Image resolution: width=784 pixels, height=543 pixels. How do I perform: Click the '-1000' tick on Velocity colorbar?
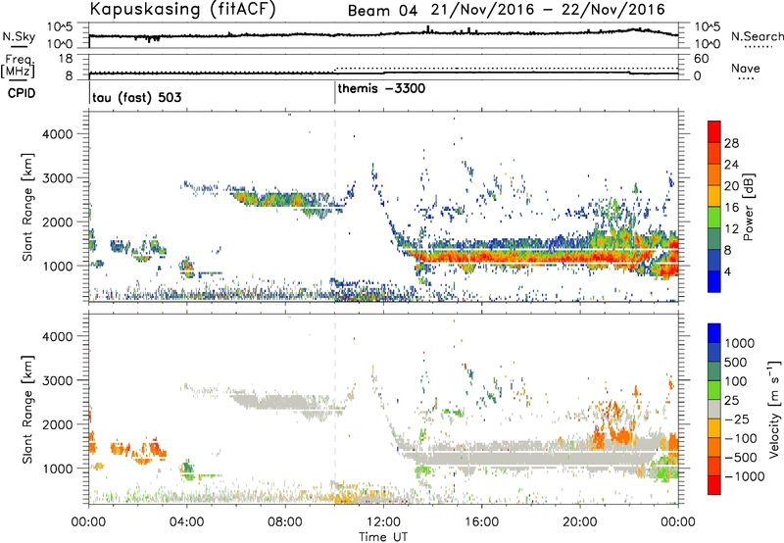(745, 476)
